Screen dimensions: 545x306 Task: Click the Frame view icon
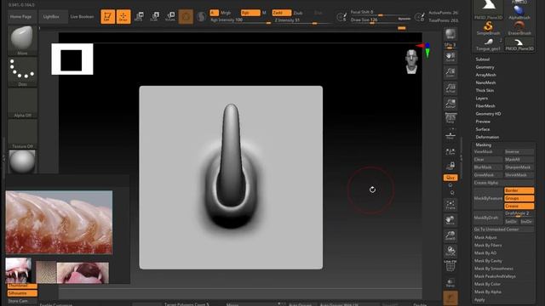click(x=450, y=205)
